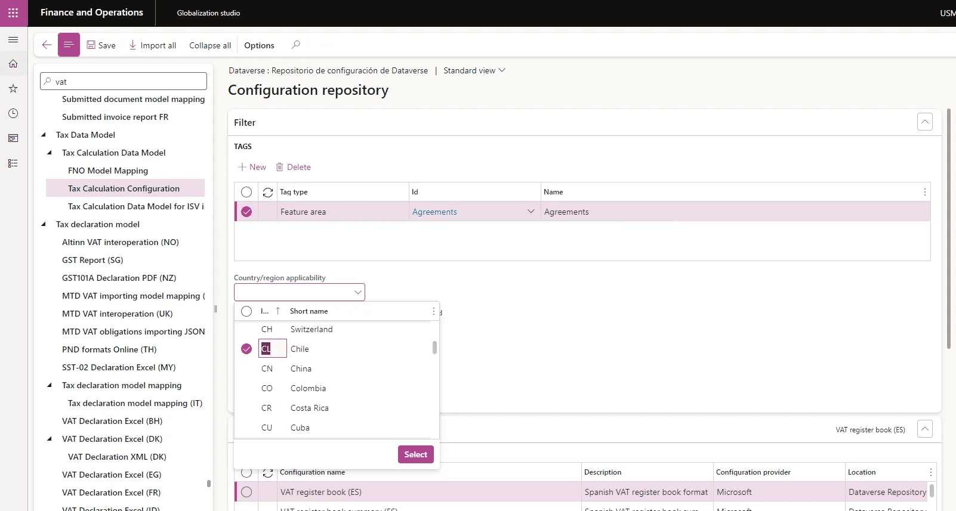Click the Select button in lookup

416,454
